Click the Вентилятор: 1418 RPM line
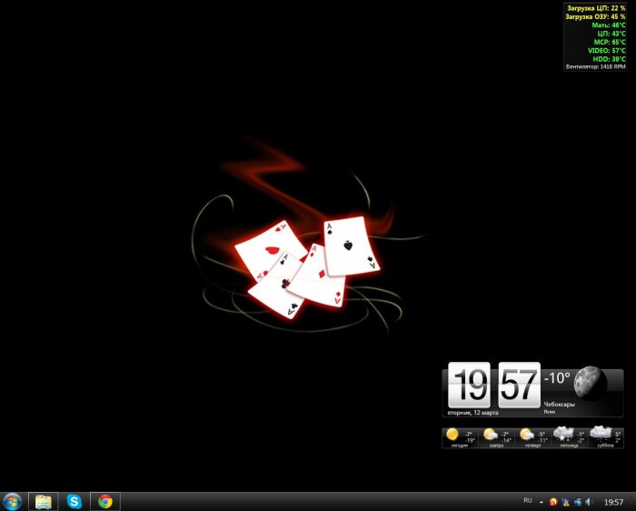Viewport: 636px width, 511px height. click(595, 66)
